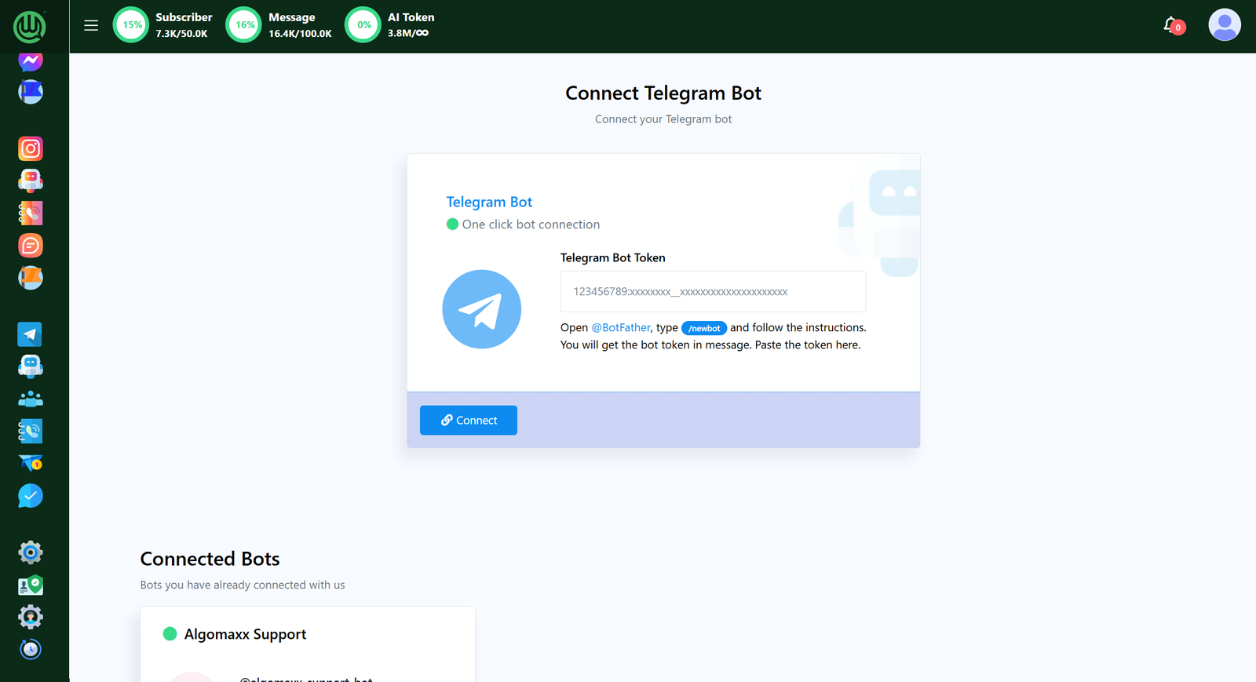Screen dimensions: 1256x682
Task: Open the Telegram paper plane sidebar icon
Action: 30,334
